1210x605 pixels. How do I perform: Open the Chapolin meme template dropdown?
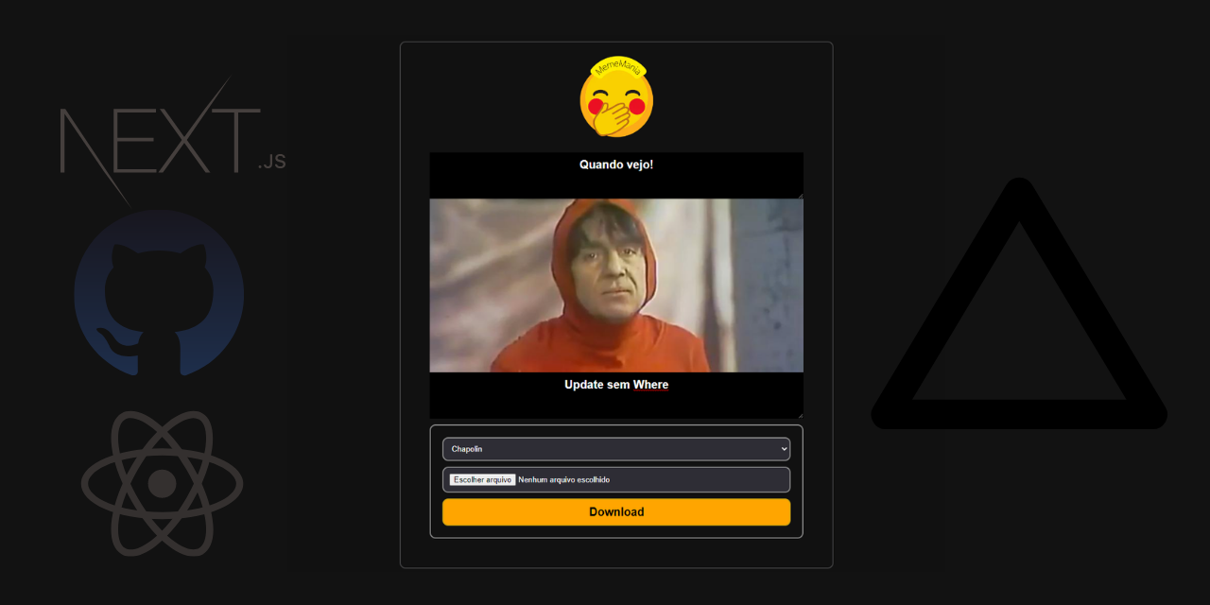pos(616,448)
